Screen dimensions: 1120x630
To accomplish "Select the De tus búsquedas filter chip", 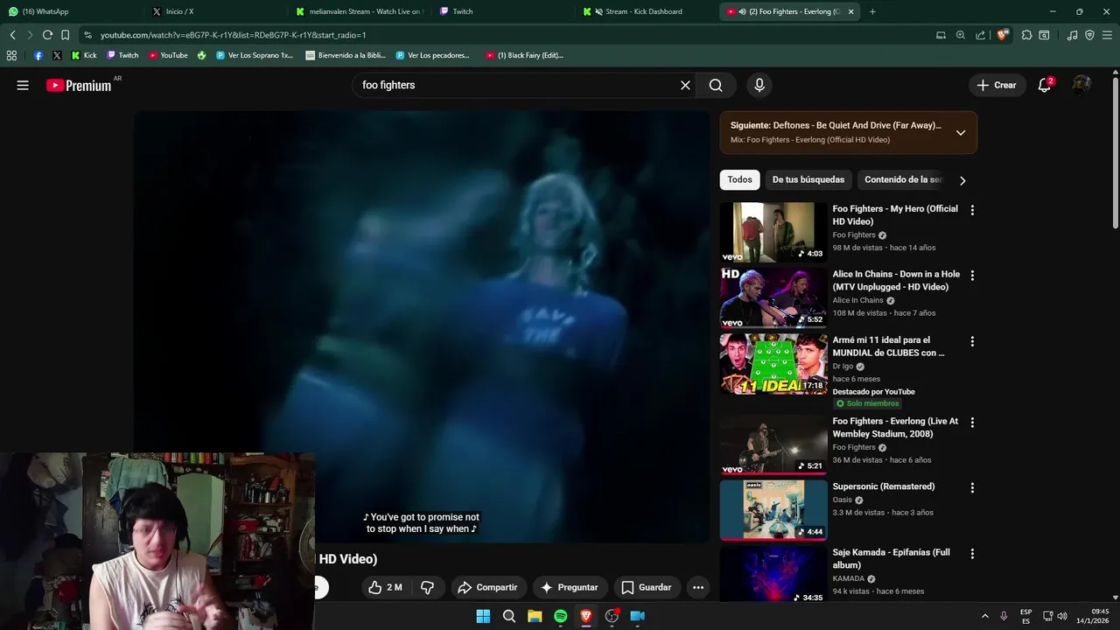I will (x=808, y=179).
